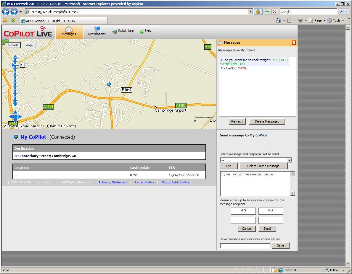This screenshot has width=352, height=274.
Task: Stop loading with the red X icon
Action: [274, 12]
